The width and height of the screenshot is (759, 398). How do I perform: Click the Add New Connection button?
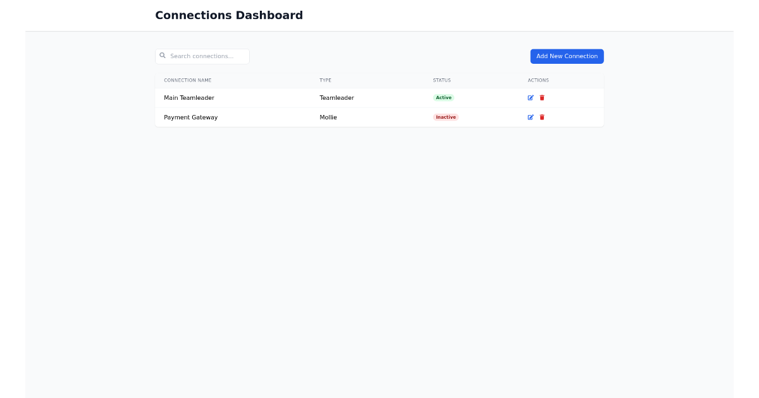[x=567, y=56]
